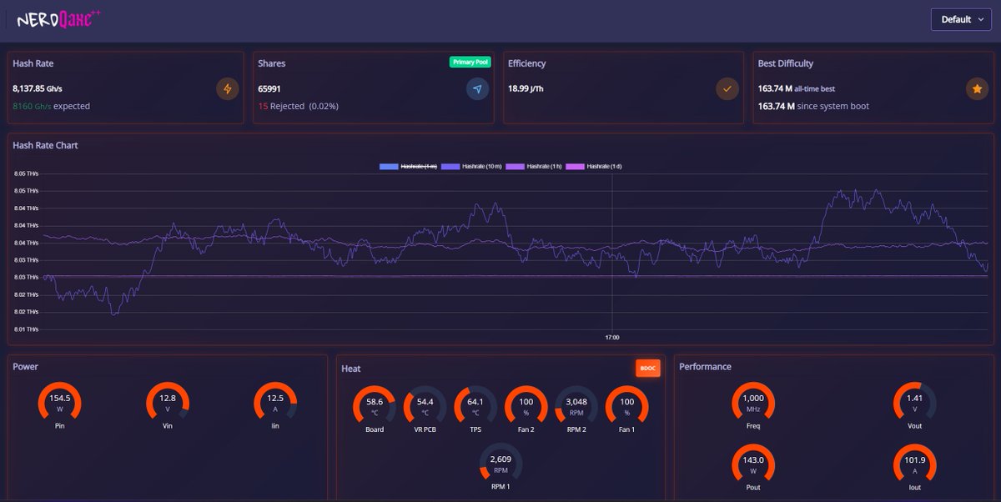Toggle Hashrate (1 h) legend series
This screenshot has height=502, width=1001.
pos(534,167)
